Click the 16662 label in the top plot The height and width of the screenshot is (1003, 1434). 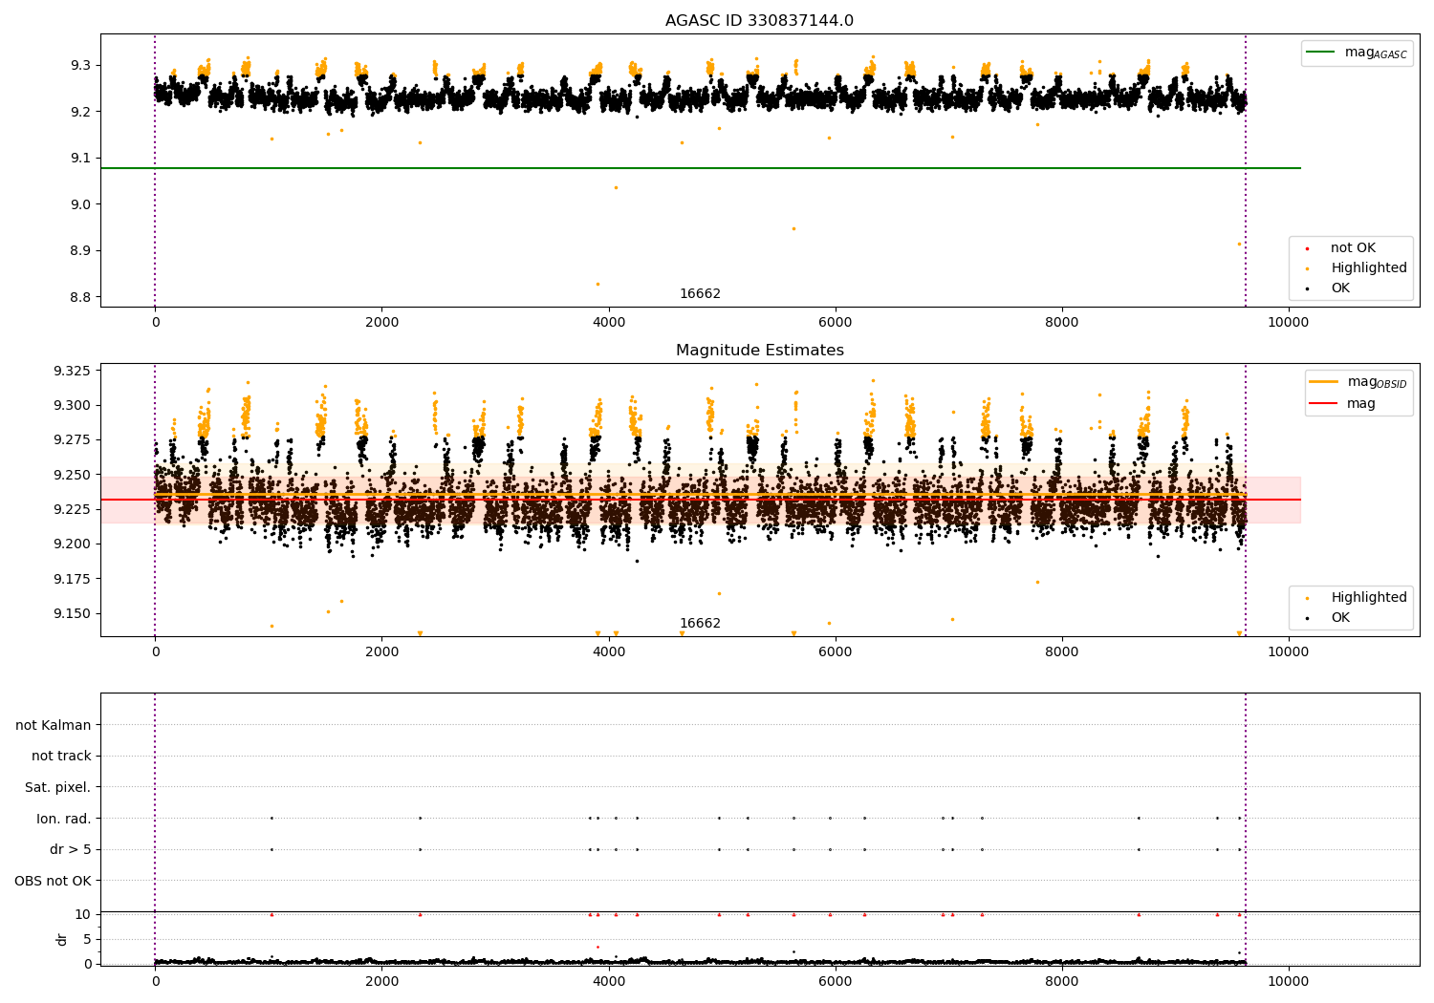tap(700, 294)
